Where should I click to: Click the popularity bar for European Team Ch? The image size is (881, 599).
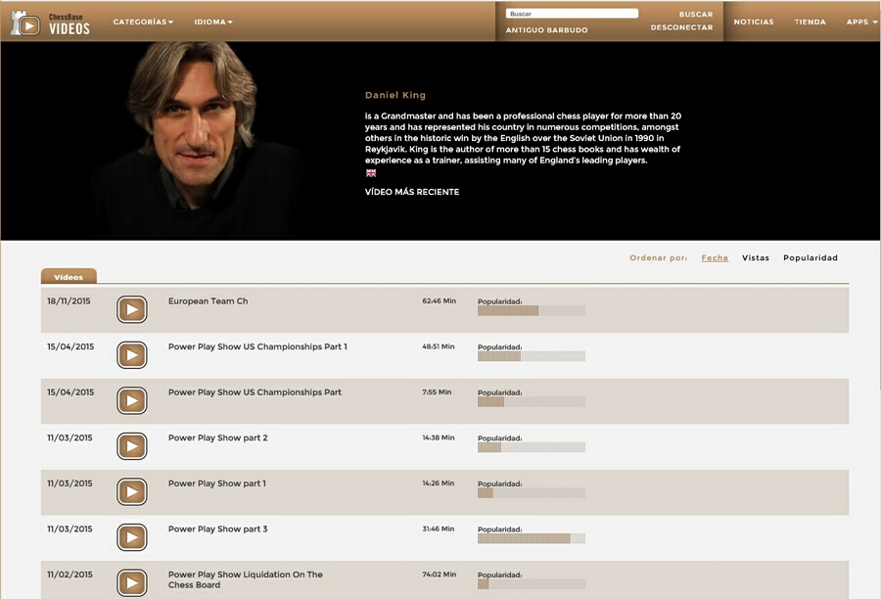pyautogui.click(x=532, y=310)
